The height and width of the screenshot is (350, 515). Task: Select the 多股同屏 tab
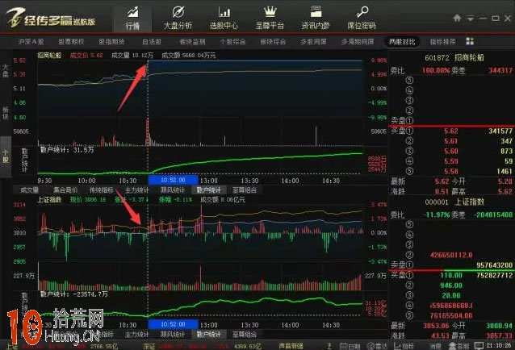point(313,42)
